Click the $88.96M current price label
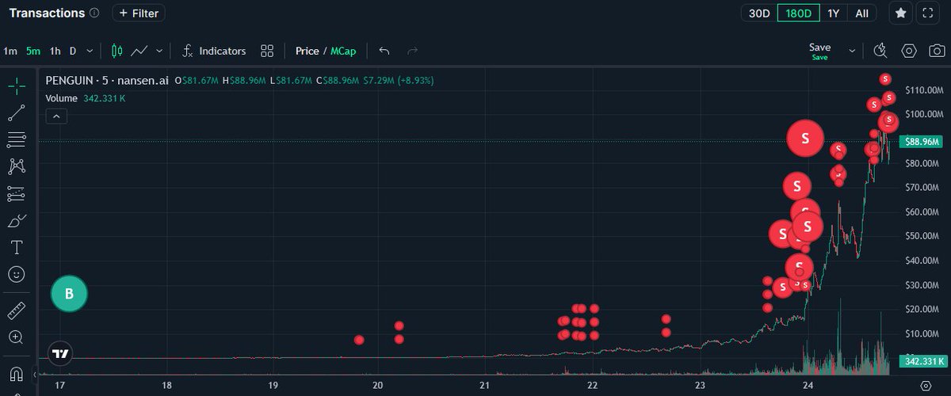Viewport: 951px width, 396px height. pos(923,141)
